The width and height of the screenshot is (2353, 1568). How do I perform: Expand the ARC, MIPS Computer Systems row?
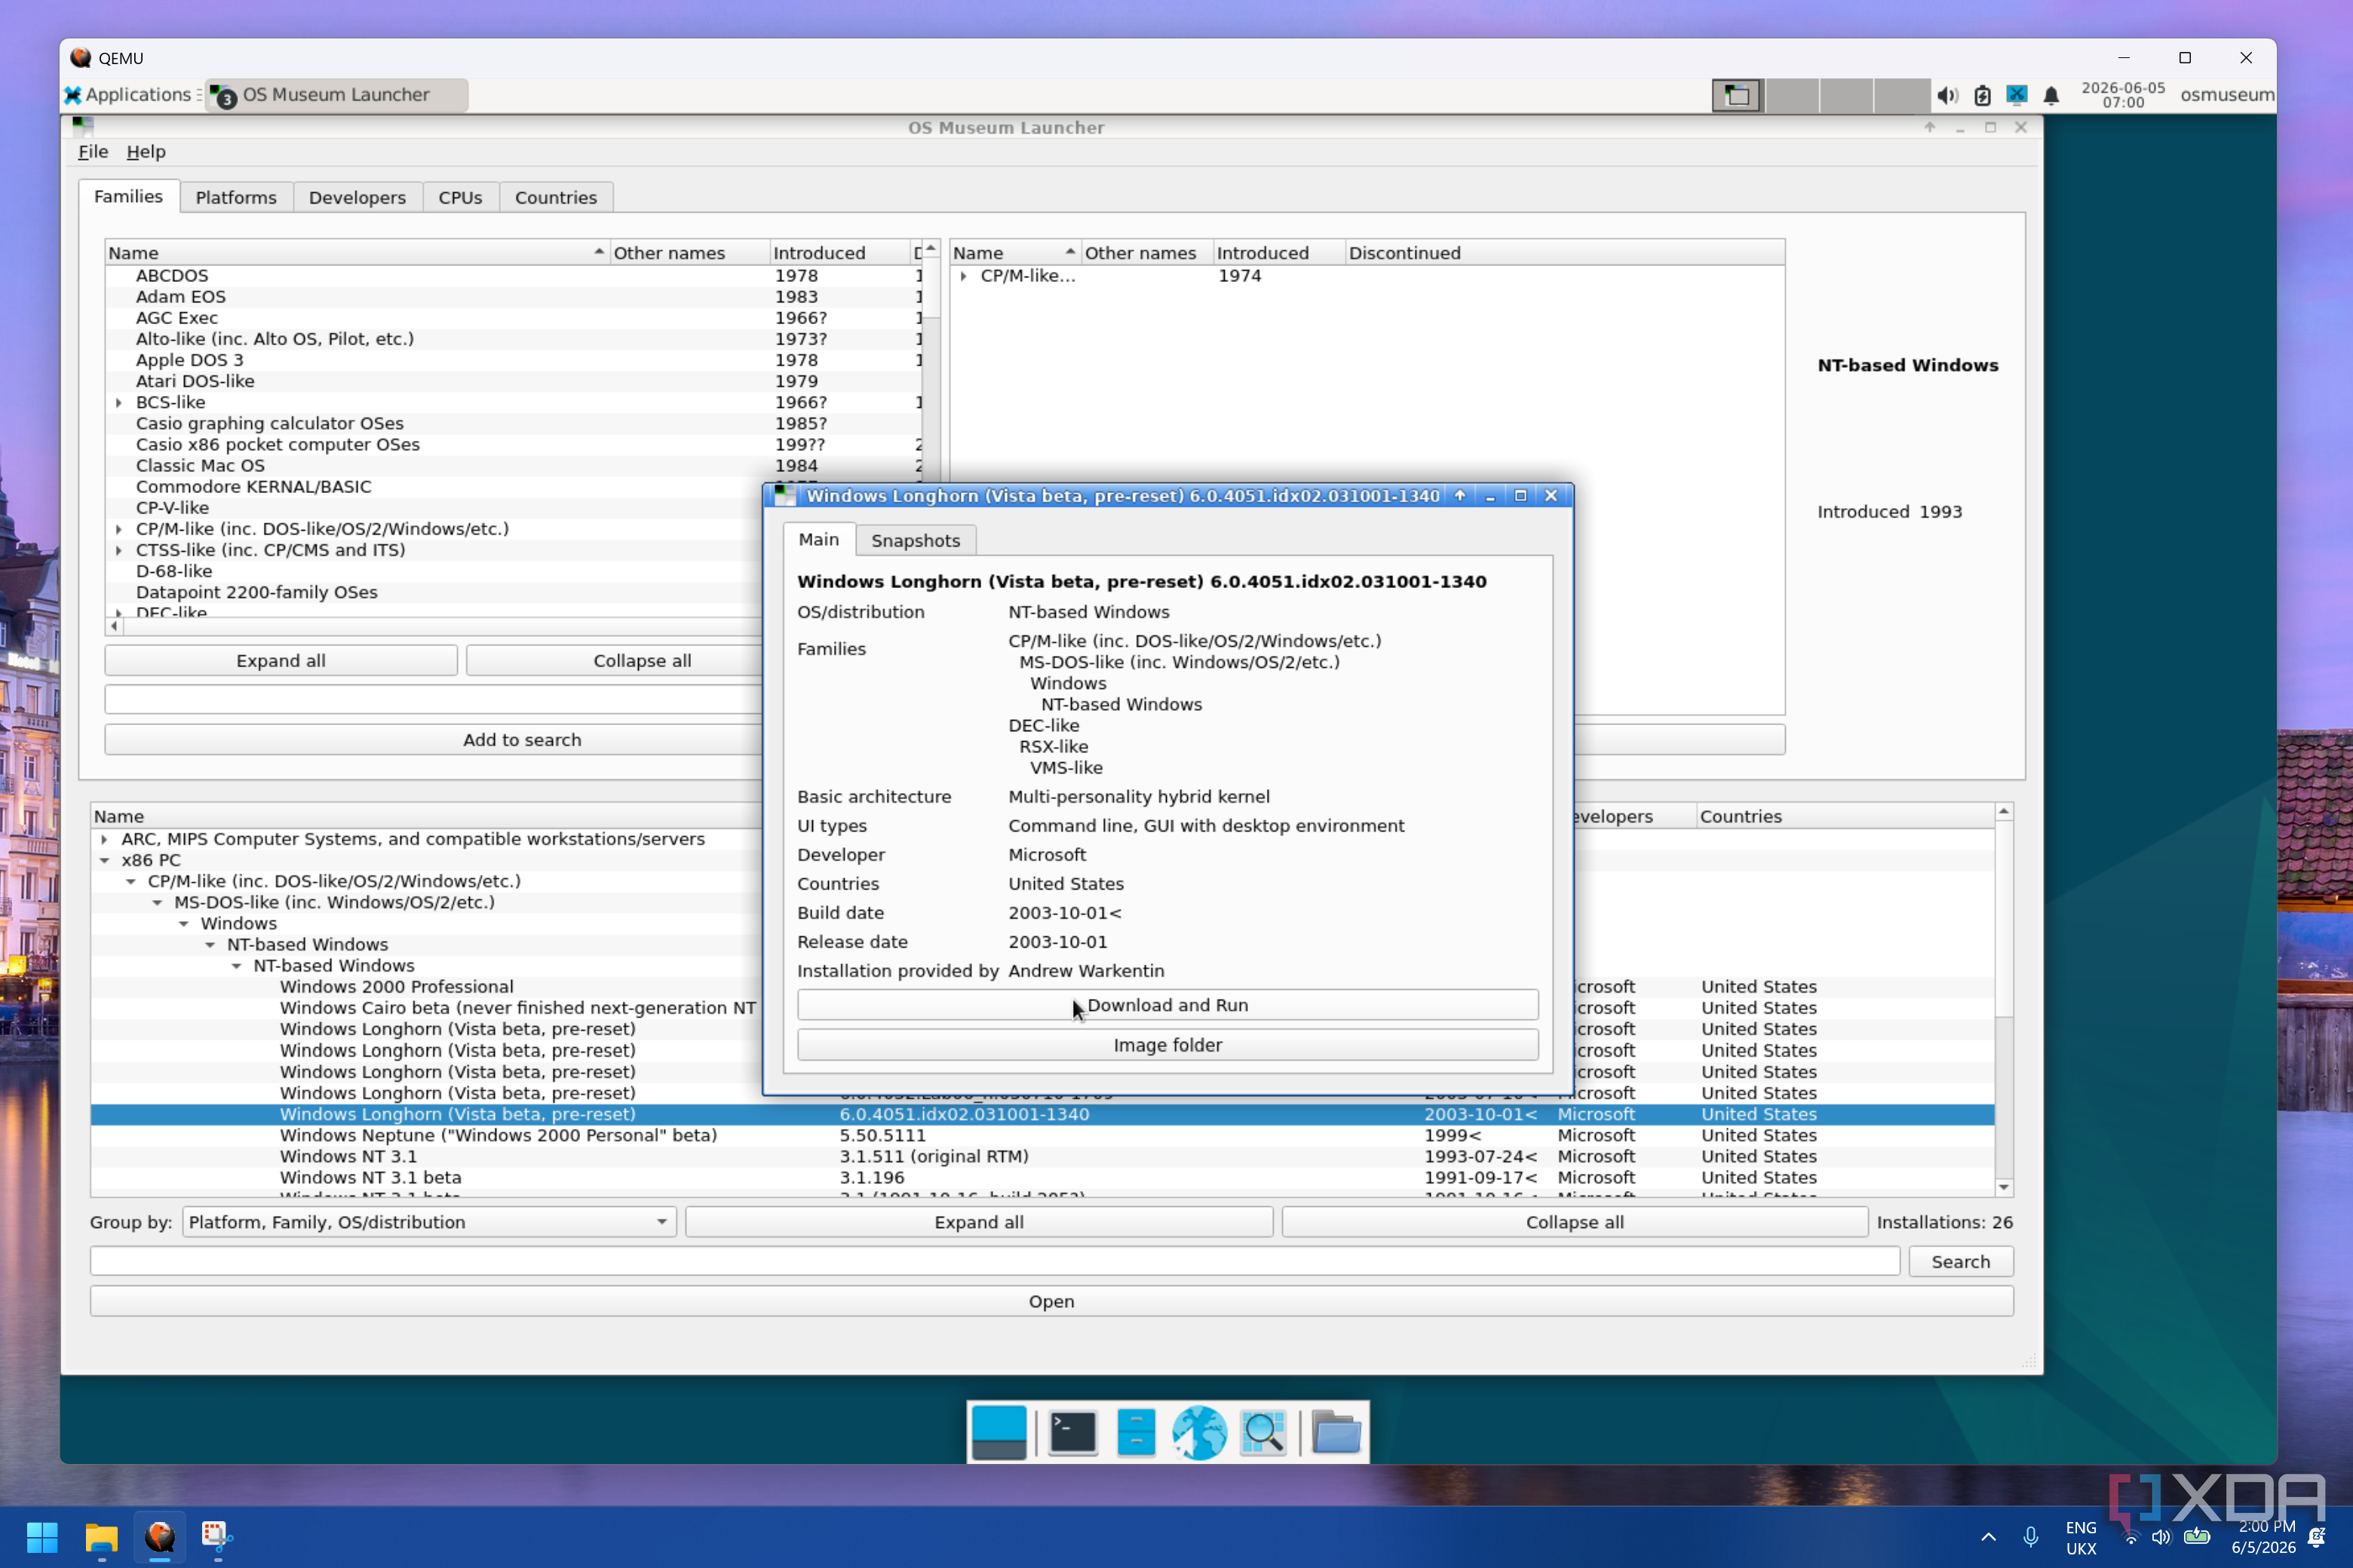coord(104,839)
